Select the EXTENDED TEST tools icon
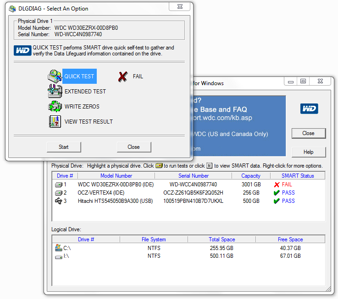The height and width of the screenshot is (299, 338). tap(55, 91)
